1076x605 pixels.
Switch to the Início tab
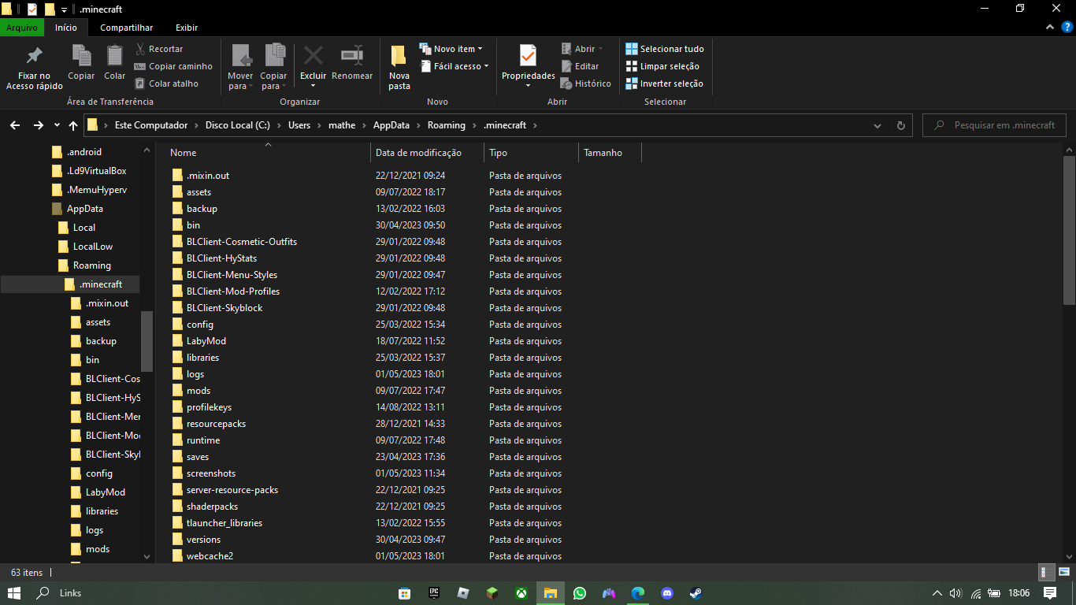[66, 28]
